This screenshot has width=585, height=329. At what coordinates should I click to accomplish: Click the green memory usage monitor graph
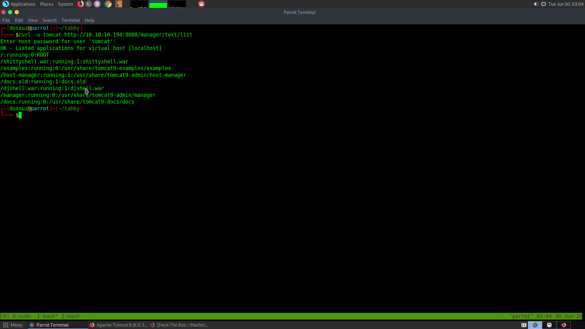(158, 4)
